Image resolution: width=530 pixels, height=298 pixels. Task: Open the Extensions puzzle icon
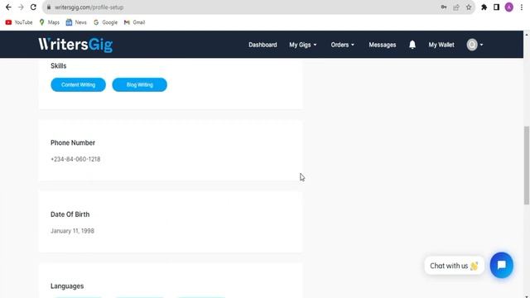pos(484,7)
